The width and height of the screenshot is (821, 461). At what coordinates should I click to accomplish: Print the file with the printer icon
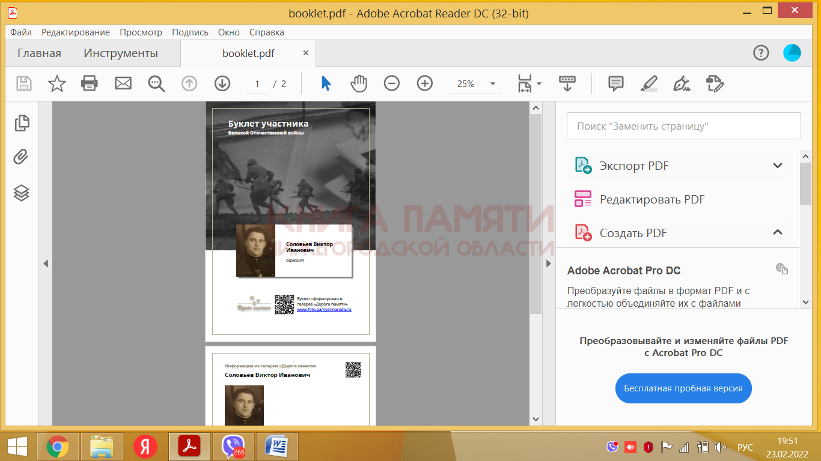click(90, 83)
